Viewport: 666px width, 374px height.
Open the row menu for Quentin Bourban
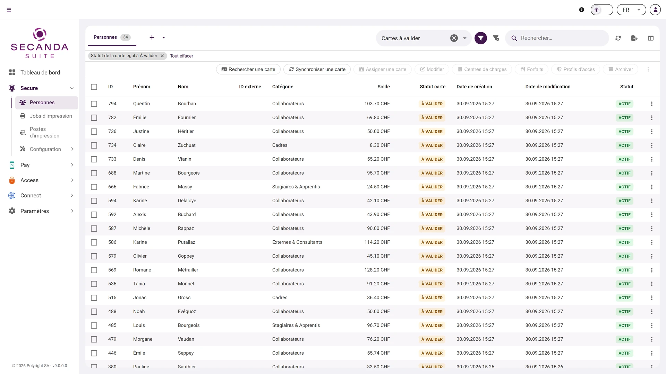tap(652, 104)
